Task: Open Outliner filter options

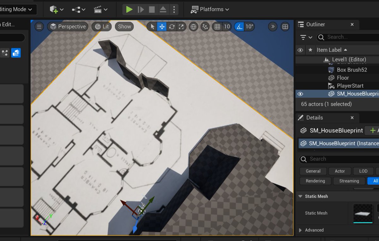Action: point(306,37)
